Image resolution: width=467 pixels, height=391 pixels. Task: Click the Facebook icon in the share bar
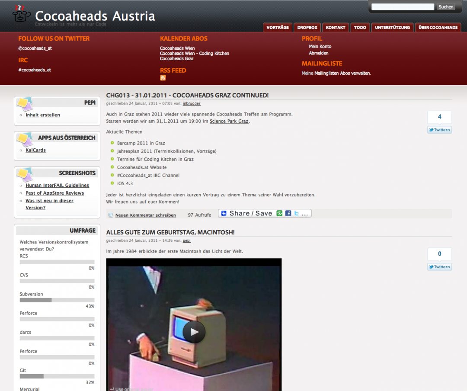pos(288,214)
